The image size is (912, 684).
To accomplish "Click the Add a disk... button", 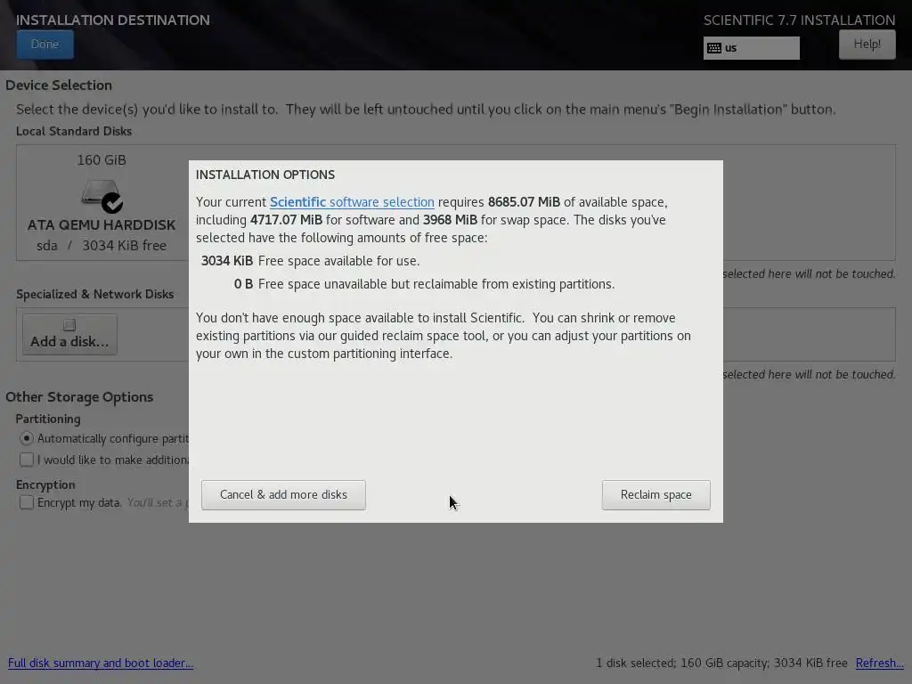I will (x=69, y=335).
